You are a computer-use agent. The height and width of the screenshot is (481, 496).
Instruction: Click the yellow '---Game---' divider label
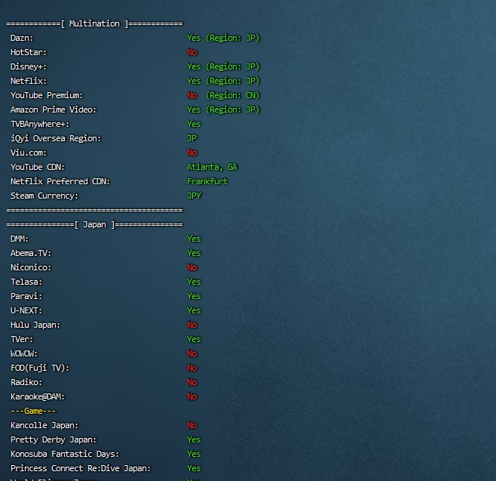pos(33,411)
